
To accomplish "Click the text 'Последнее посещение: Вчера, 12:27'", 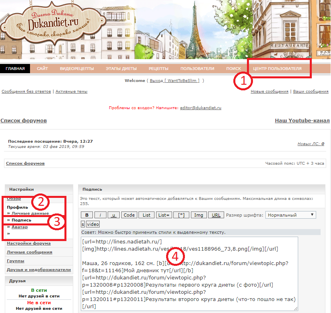I will 50,142.
